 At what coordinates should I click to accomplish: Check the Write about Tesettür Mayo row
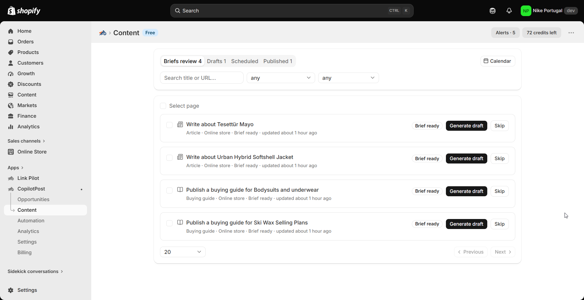coord(169,125)
